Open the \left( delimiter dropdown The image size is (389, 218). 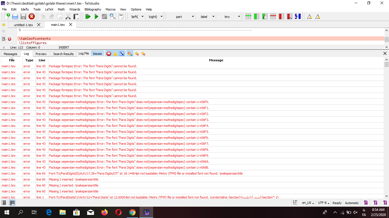143,17
